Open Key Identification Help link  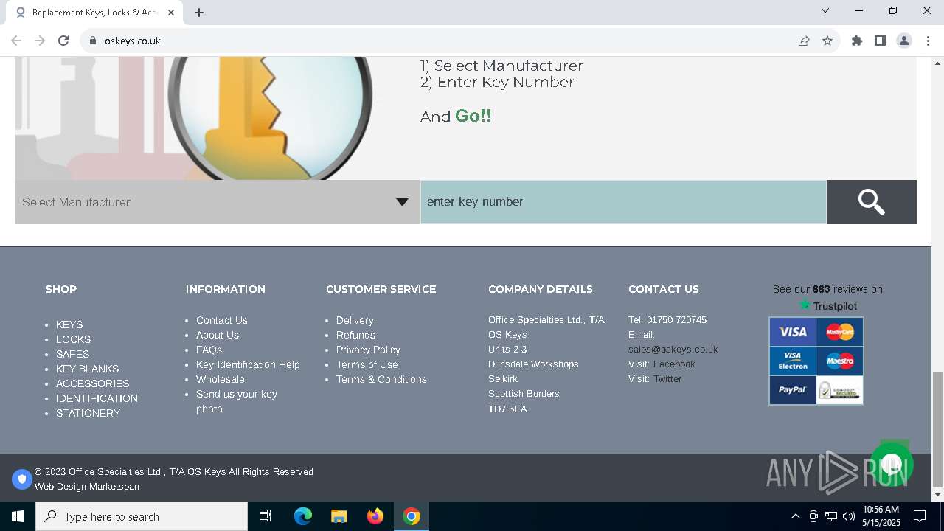pos(248,364)
